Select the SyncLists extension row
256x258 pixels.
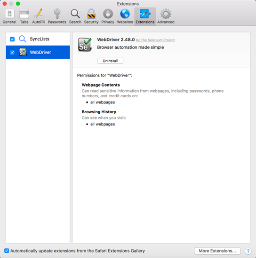coord(38,39)
